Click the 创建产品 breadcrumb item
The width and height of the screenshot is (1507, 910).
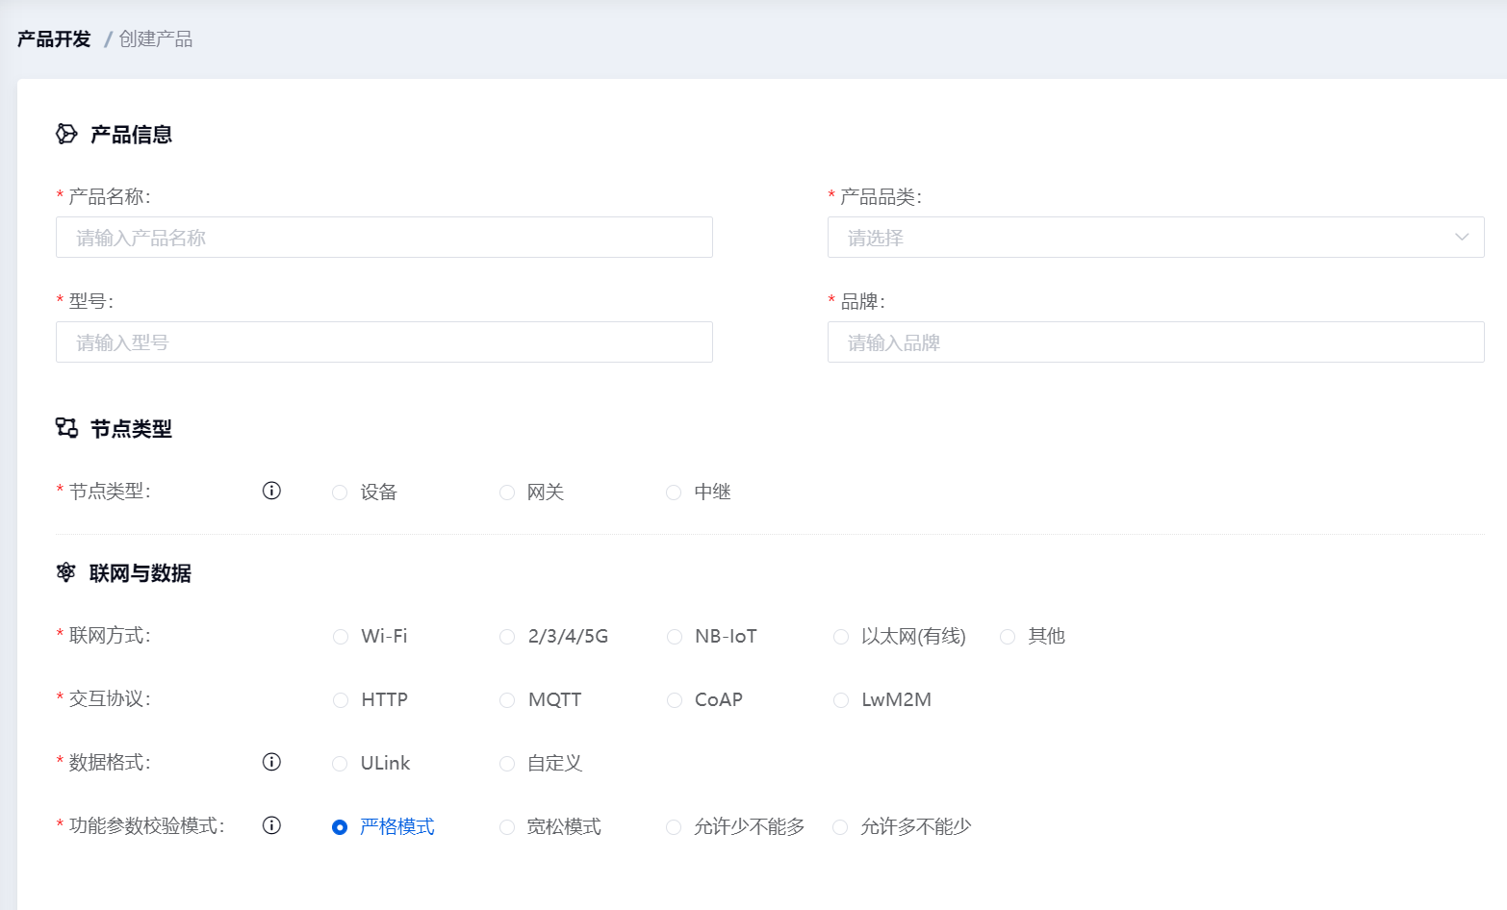[156, 39]
